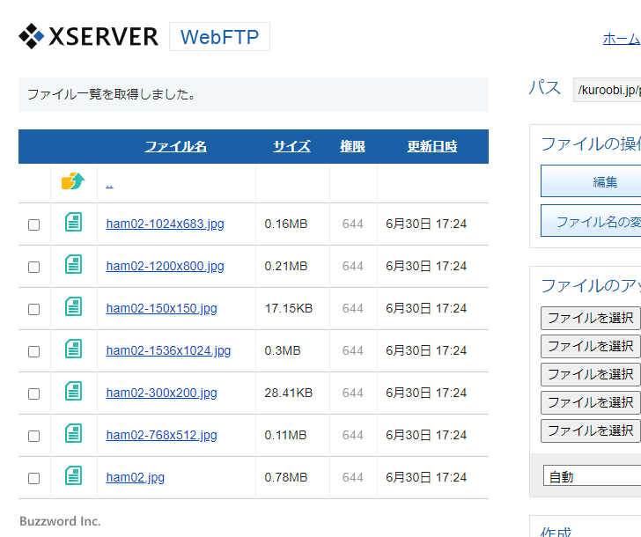The height and width of the screenshot is (537, 641).
Task: Check the box for ham02-1024x683.jpg
Action: tap(34, 224)
